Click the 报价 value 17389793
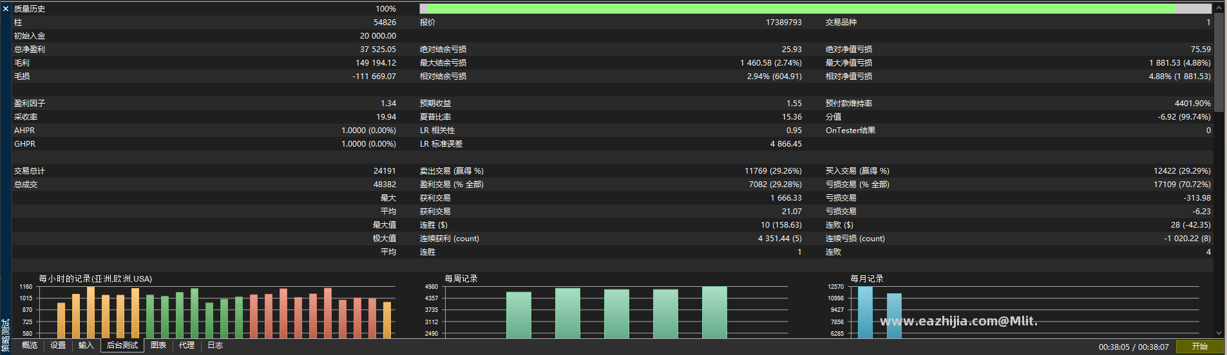 tap(784, 23)
